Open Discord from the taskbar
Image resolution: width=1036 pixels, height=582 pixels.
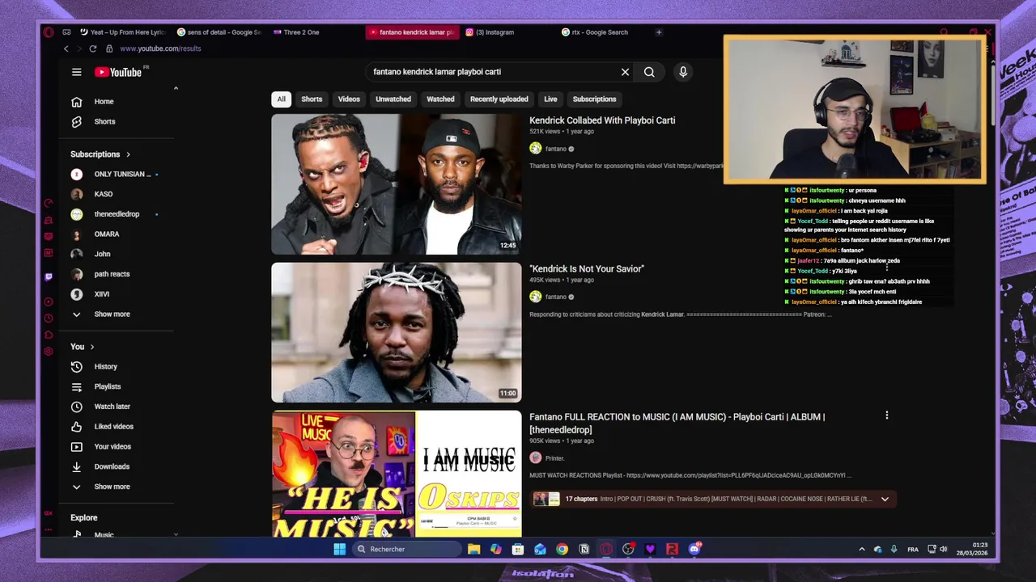coord(694,549)
